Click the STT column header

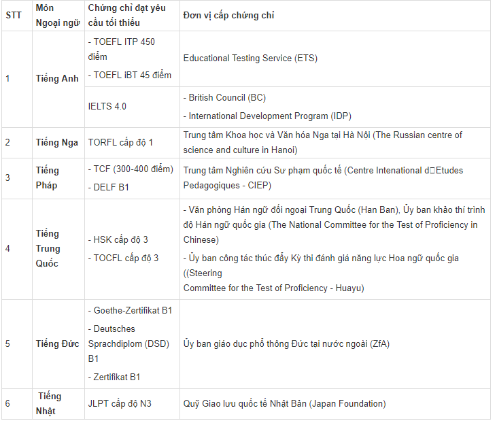pyautogui.click(x=14, y=15)
